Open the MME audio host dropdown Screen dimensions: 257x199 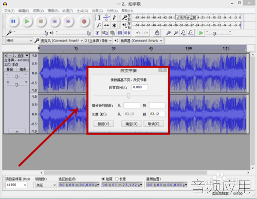click(x=19, y=41)
